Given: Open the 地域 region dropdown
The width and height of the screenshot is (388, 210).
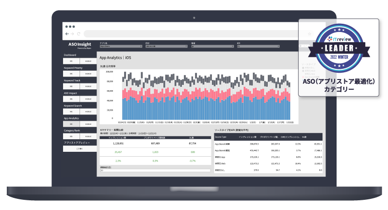Looking at the screenshot, I should (x=212, y=46).
